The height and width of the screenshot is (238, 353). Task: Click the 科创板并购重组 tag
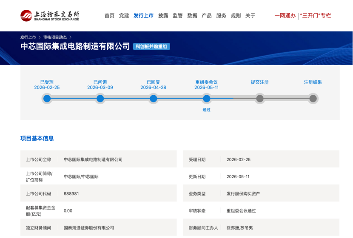(x=151, y=47)
